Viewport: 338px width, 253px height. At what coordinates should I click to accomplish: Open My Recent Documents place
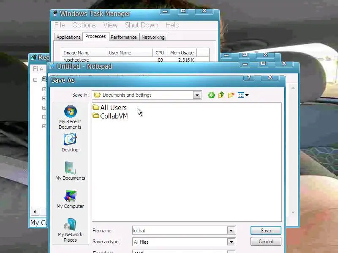click(70, 117)
